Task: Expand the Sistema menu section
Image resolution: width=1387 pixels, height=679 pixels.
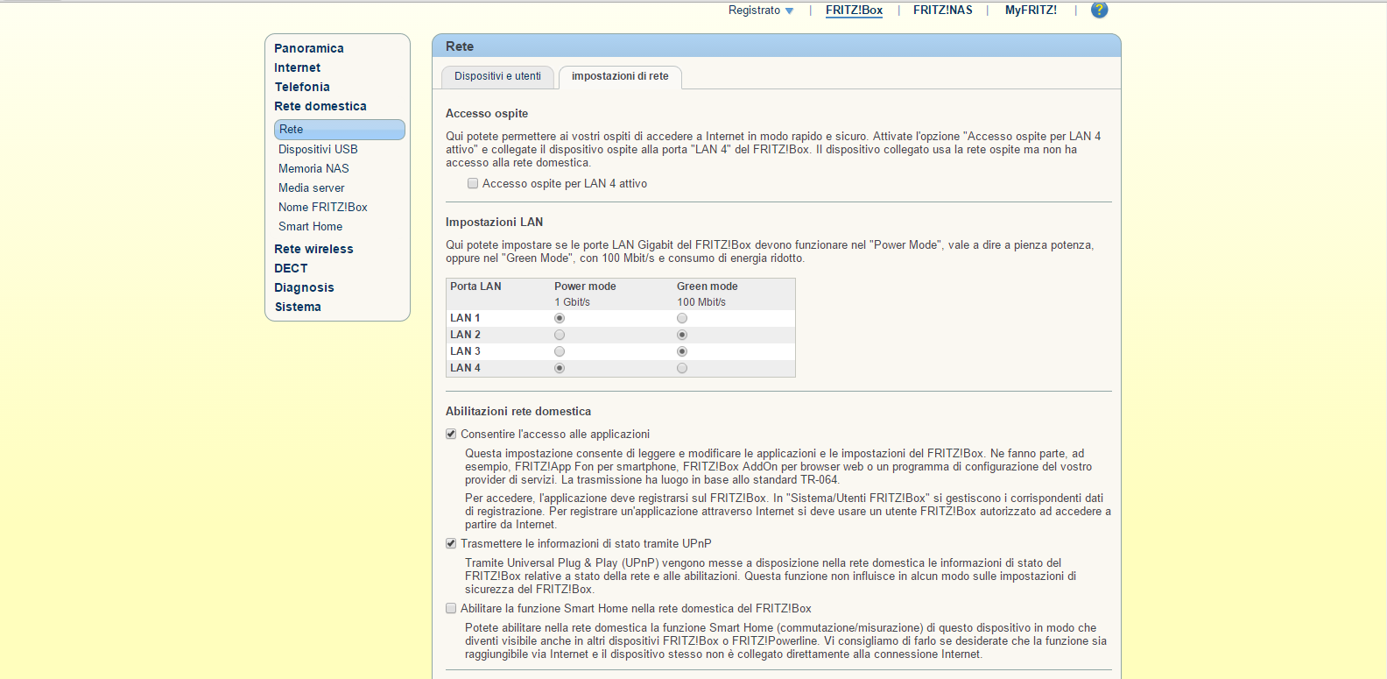Action: point(298,307)
